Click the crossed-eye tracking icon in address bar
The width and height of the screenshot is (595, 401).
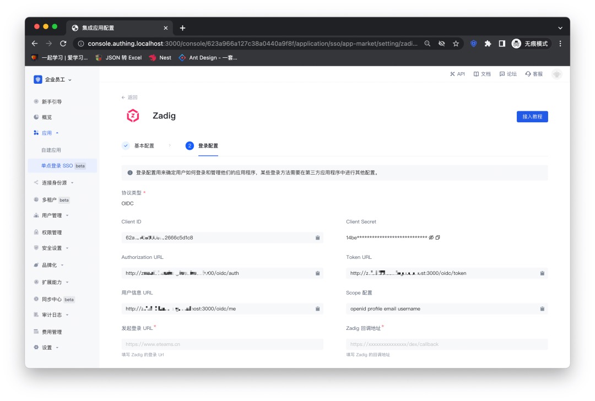[x=442, y=44]
